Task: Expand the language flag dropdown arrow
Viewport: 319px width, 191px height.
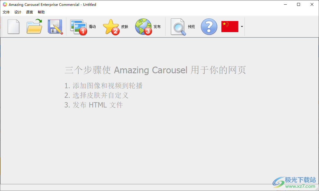Action: (242, 27)
